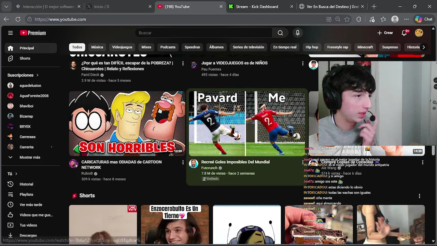View site information lock icon
The height and width of the screenshot is (246, 437).
point(29,19)
